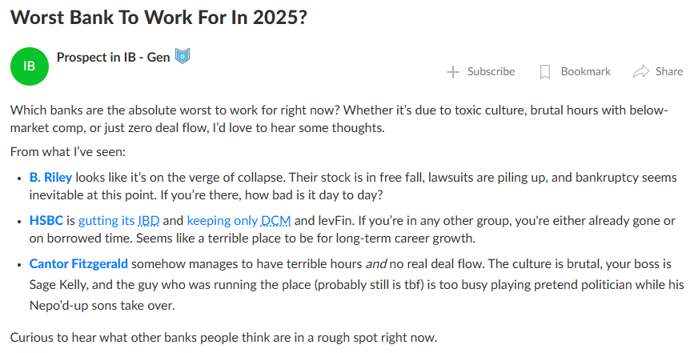Click the share arrow icon
This screenshot has width=694, height=353.
click(641, 71)
